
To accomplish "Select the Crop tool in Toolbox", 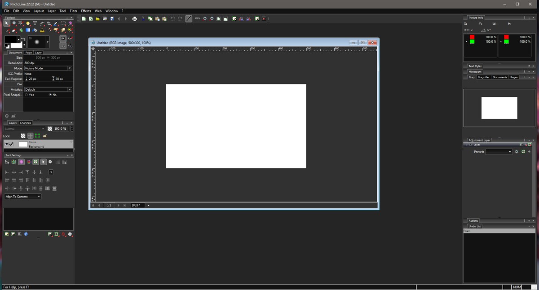I will coord(49,23).
